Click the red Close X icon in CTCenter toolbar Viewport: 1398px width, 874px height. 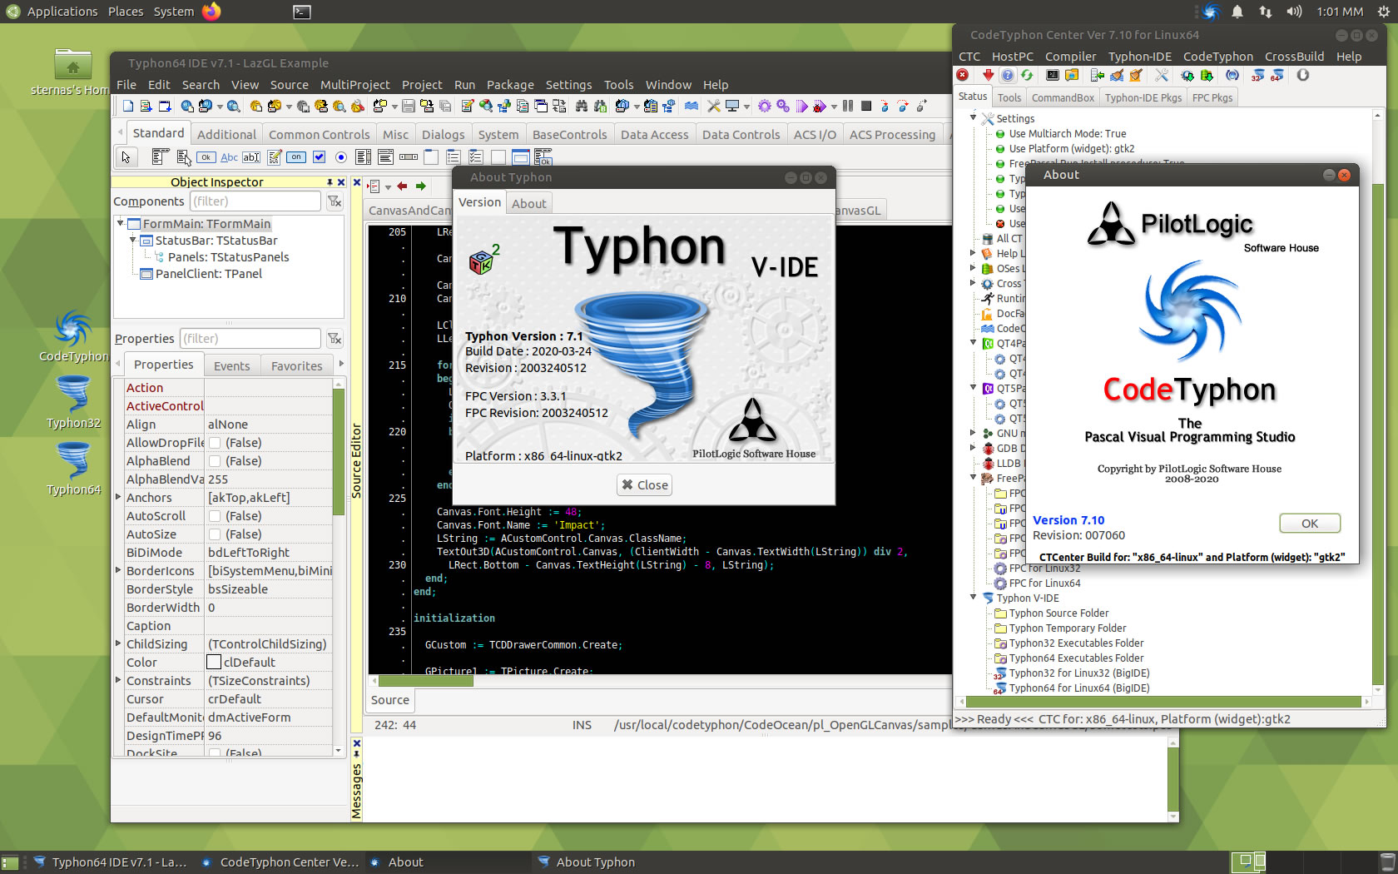962,75
